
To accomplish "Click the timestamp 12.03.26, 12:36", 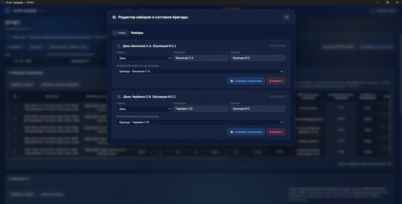I will tap(277, 46).
